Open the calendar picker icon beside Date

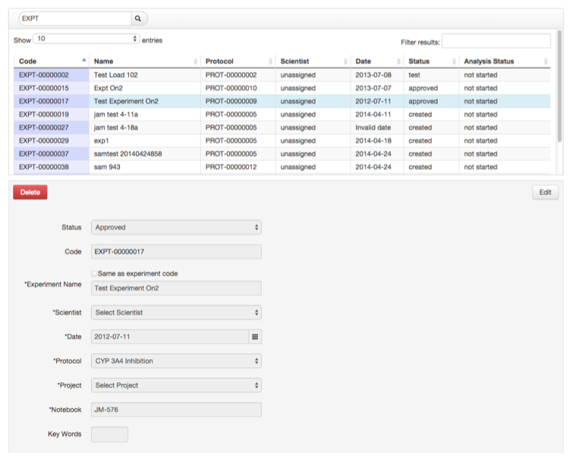tap(255, 337)
